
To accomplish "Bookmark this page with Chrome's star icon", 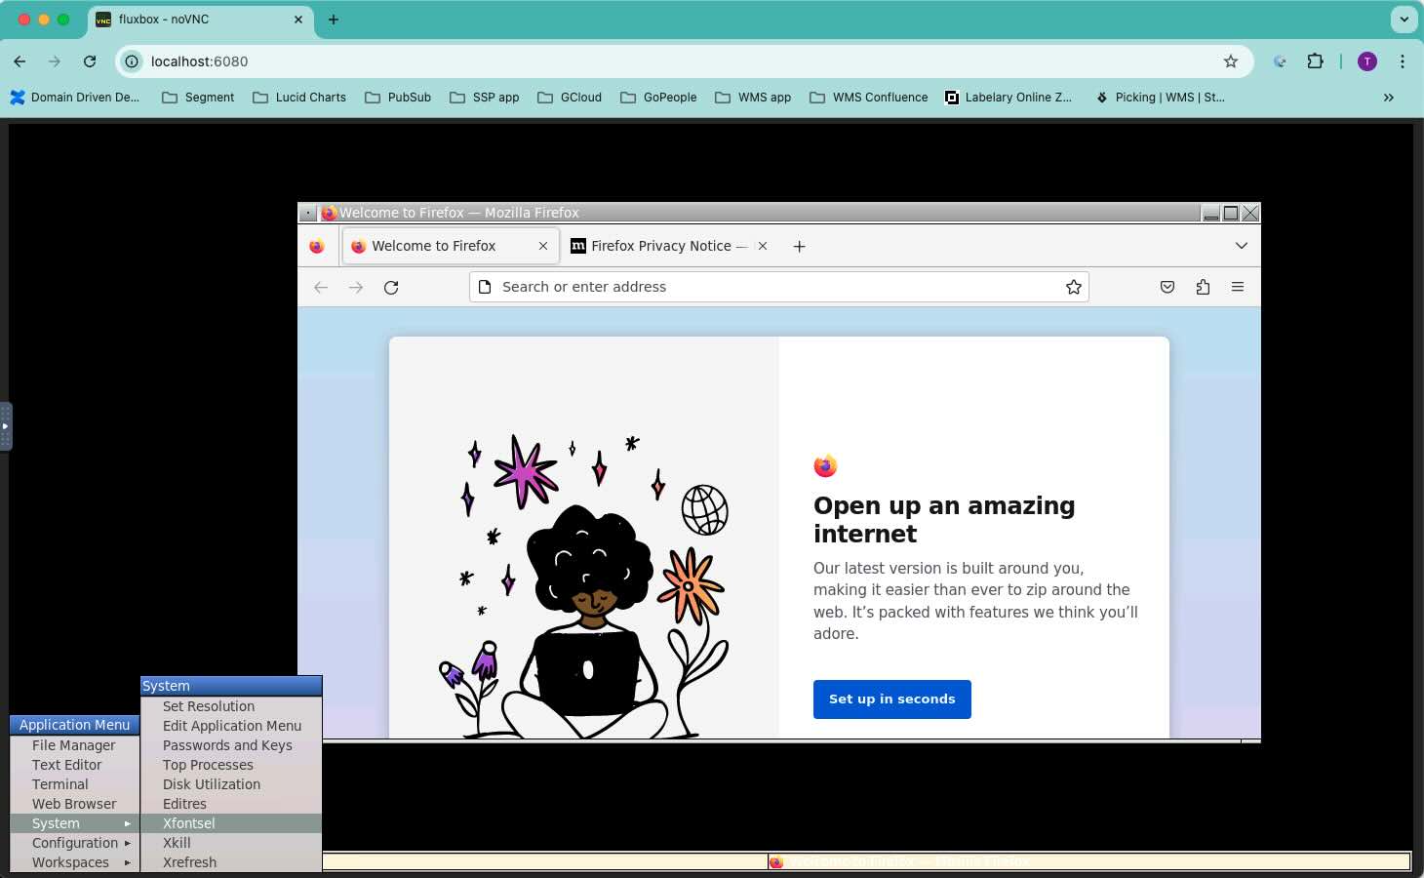I will [x=1231, y=61].
